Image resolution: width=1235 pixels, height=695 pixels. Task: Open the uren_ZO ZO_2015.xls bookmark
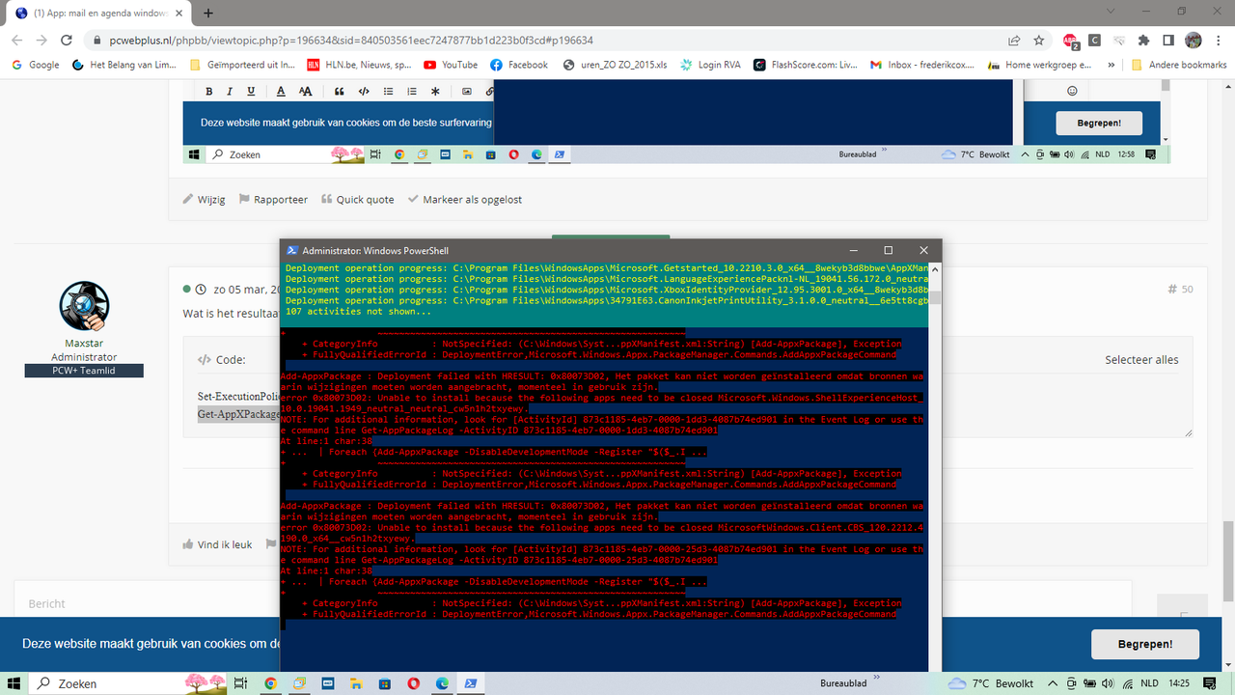pyautogui.click(x=614, y=65)
